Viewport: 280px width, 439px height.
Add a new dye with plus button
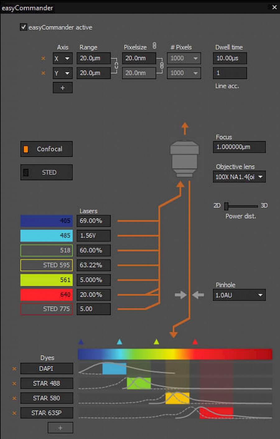coord(60,428)
